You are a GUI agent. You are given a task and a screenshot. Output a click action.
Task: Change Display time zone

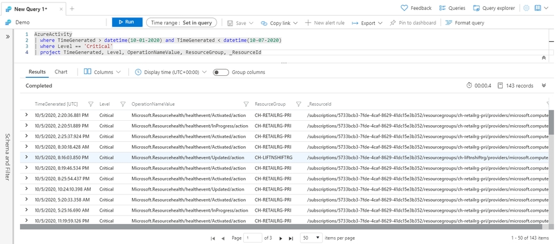point(171,72)
